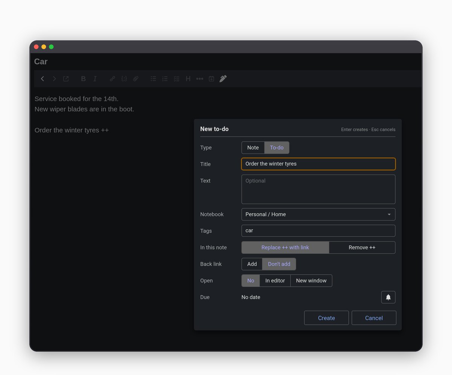Set Open to In editor

pos(275,281)
